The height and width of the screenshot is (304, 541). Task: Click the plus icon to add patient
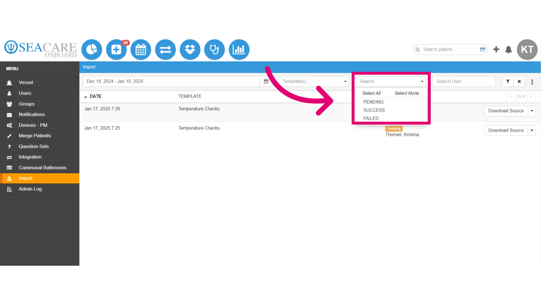[x=496, y=49]
